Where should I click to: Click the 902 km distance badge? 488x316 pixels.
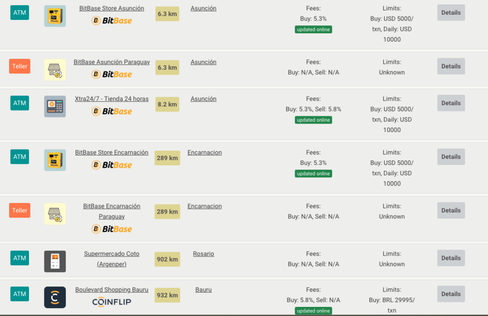point(167,259)
